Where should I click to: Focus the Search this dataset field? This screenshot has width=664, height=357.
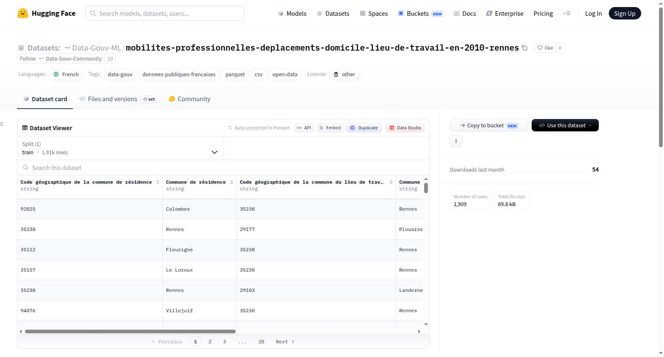[223, 168]
